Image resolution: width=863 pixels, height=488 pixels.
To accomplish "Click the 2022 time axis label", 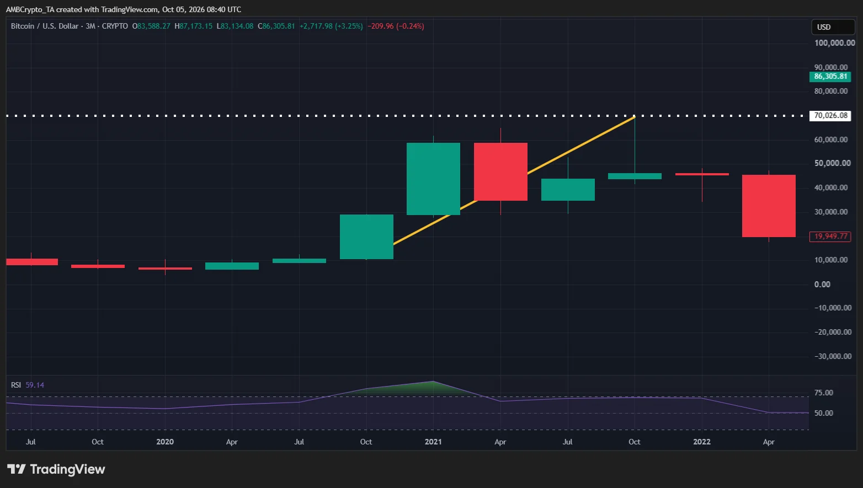I will pos(702,442).
